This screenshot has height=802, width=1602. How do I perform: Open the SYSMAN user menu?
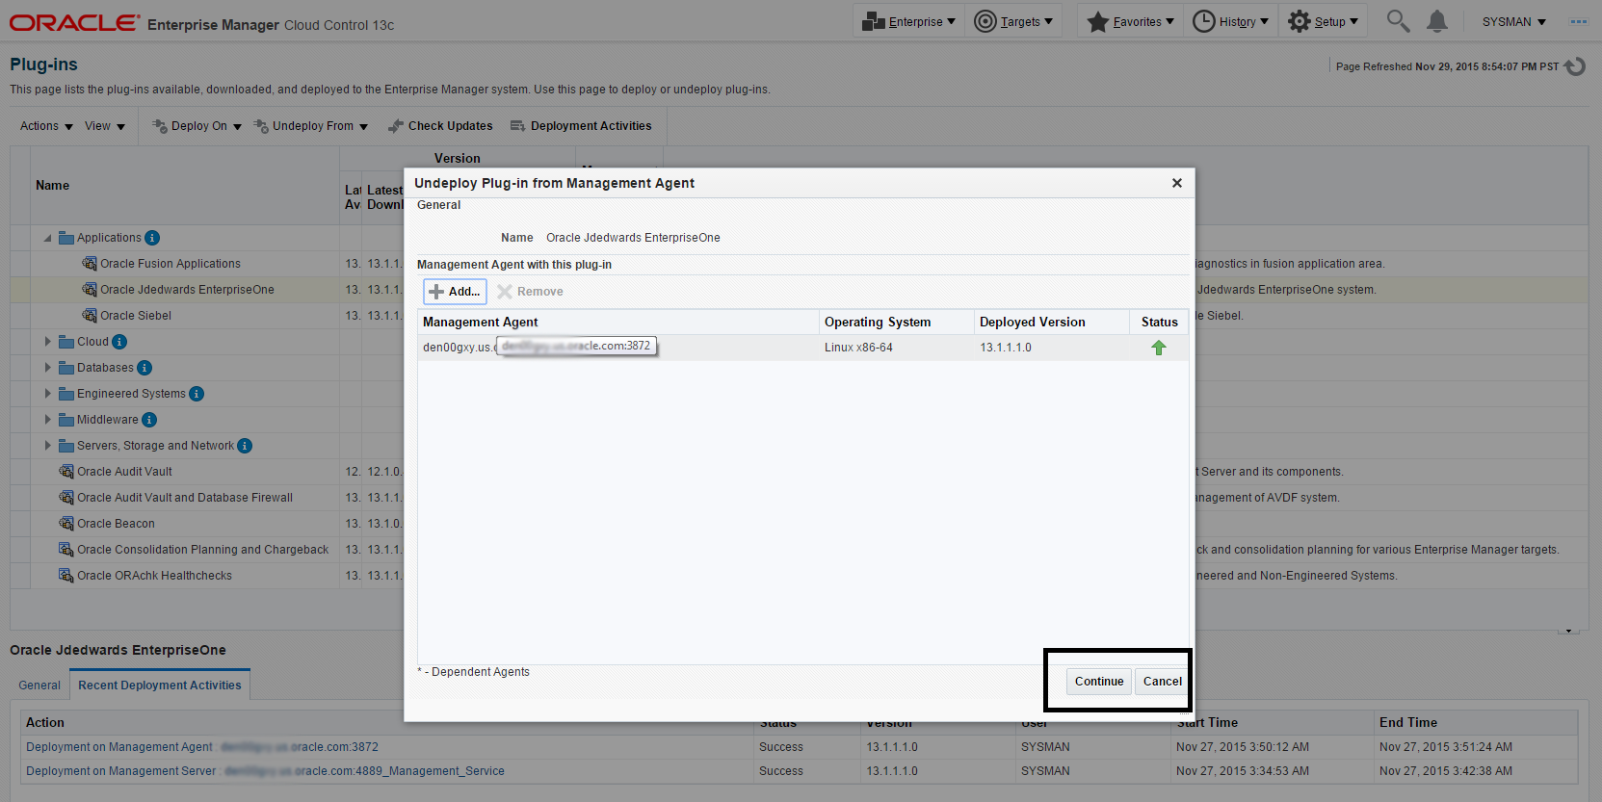coord(1514,22)
